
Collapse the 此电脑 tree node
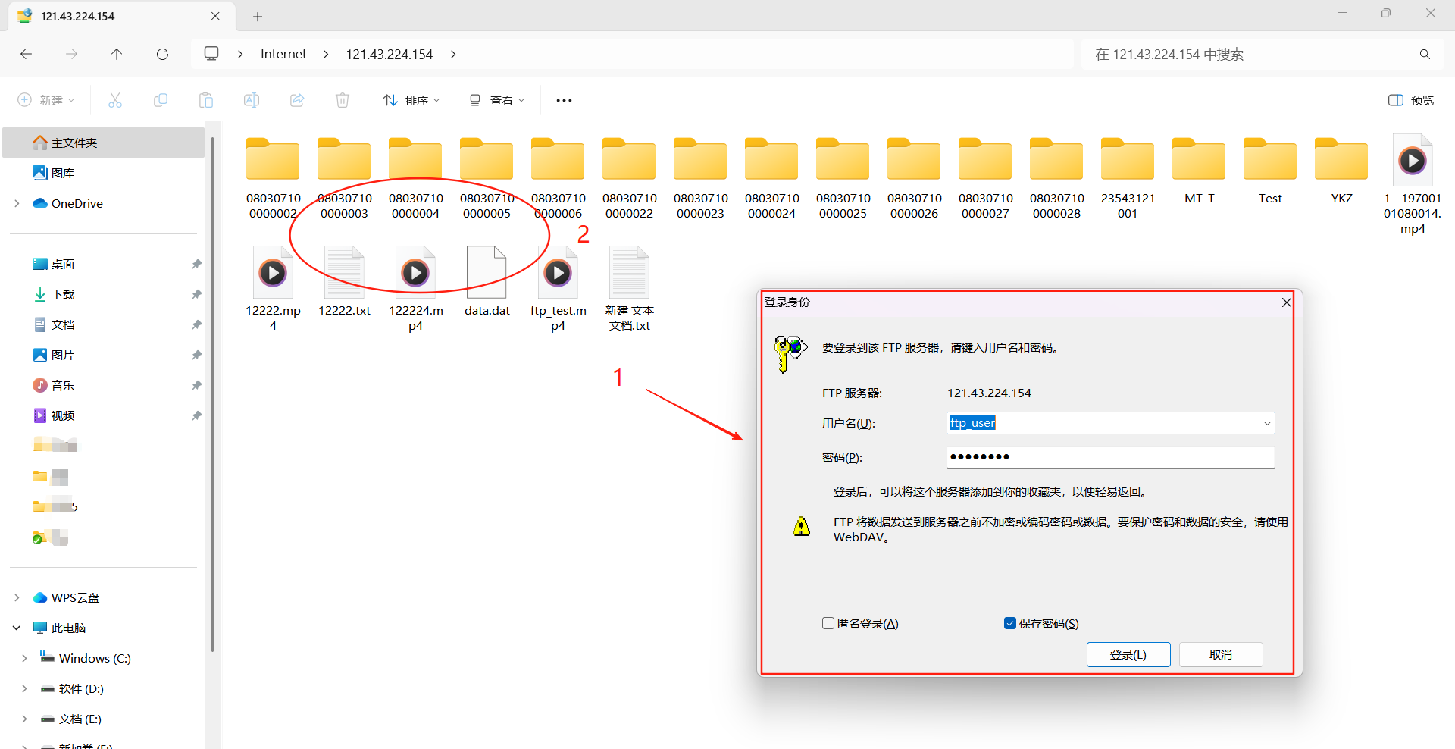pyautogui.click(x=17, y=628)
